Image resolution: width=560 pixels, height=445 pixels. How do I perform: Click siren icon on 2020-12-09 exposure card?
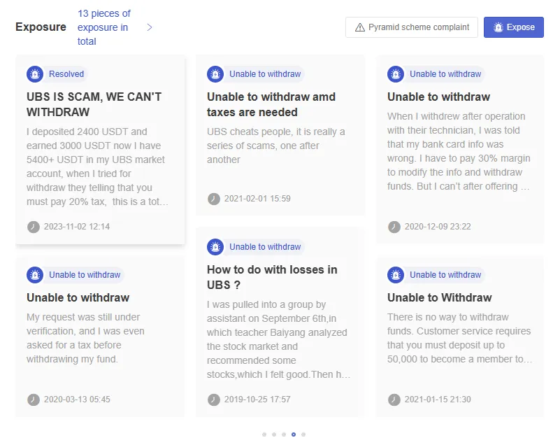point(396,74)
